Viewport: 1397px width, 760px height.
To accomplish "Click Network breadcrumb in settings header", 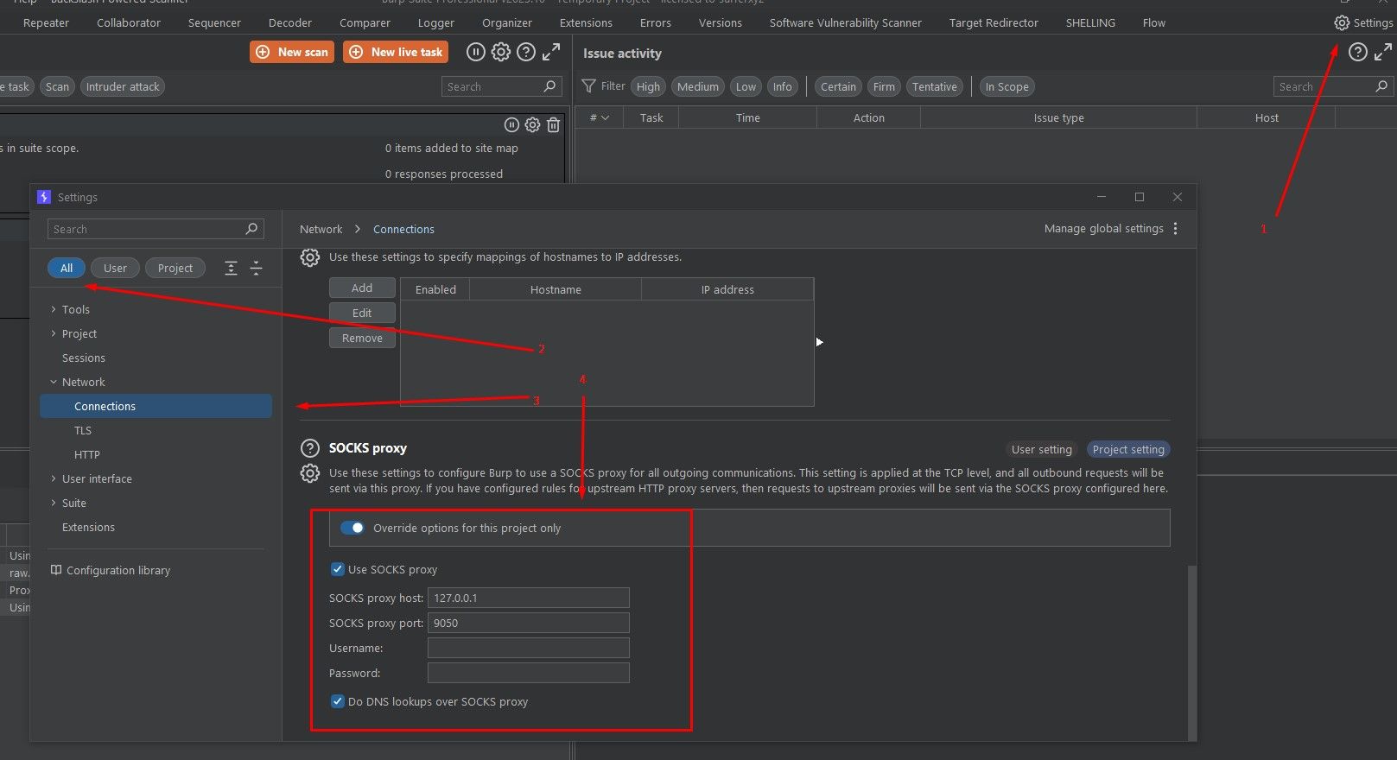I will [321, 229].
